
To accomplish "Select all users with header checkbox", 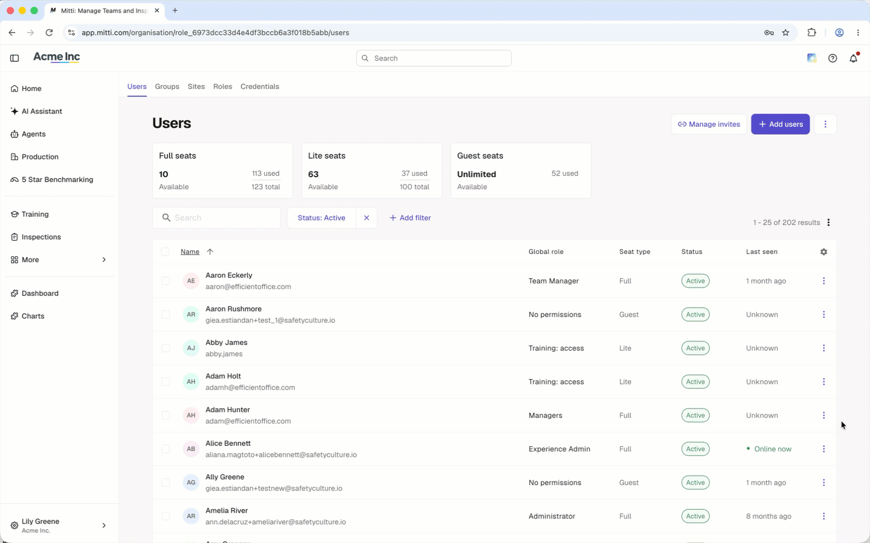I will pyautogui.click(x=165, y=252).
